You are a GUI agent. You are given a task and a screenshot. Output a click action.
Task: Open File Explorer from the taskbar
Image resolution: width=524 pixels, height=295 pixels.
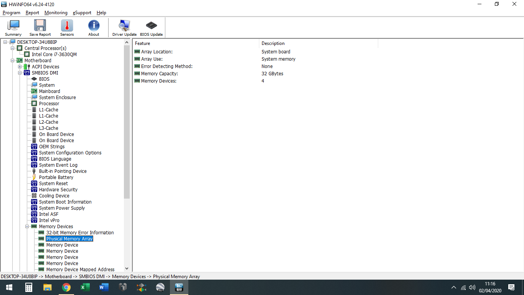pyautogui.click(x=48, y=287)
